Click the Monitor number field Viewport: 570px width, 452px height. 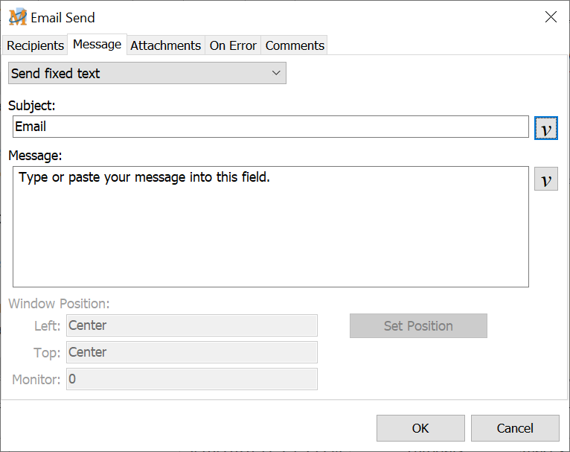pyautogui.click(x=192, y=379)
